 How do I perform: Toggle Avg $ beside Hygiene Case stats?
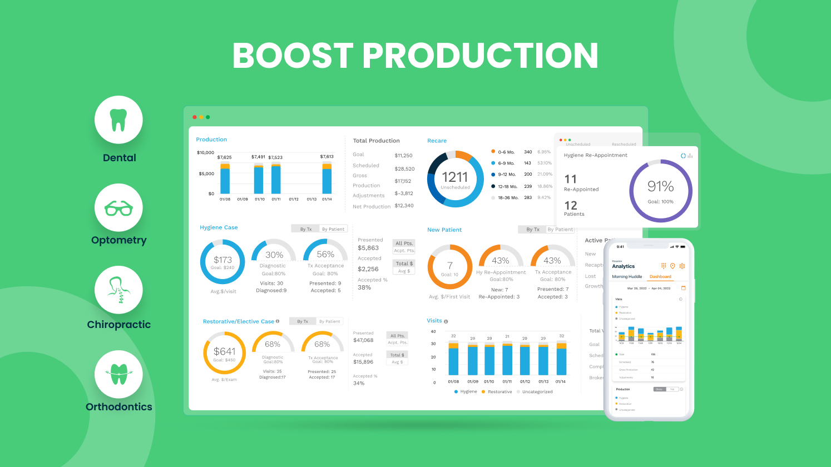(404, 271)
